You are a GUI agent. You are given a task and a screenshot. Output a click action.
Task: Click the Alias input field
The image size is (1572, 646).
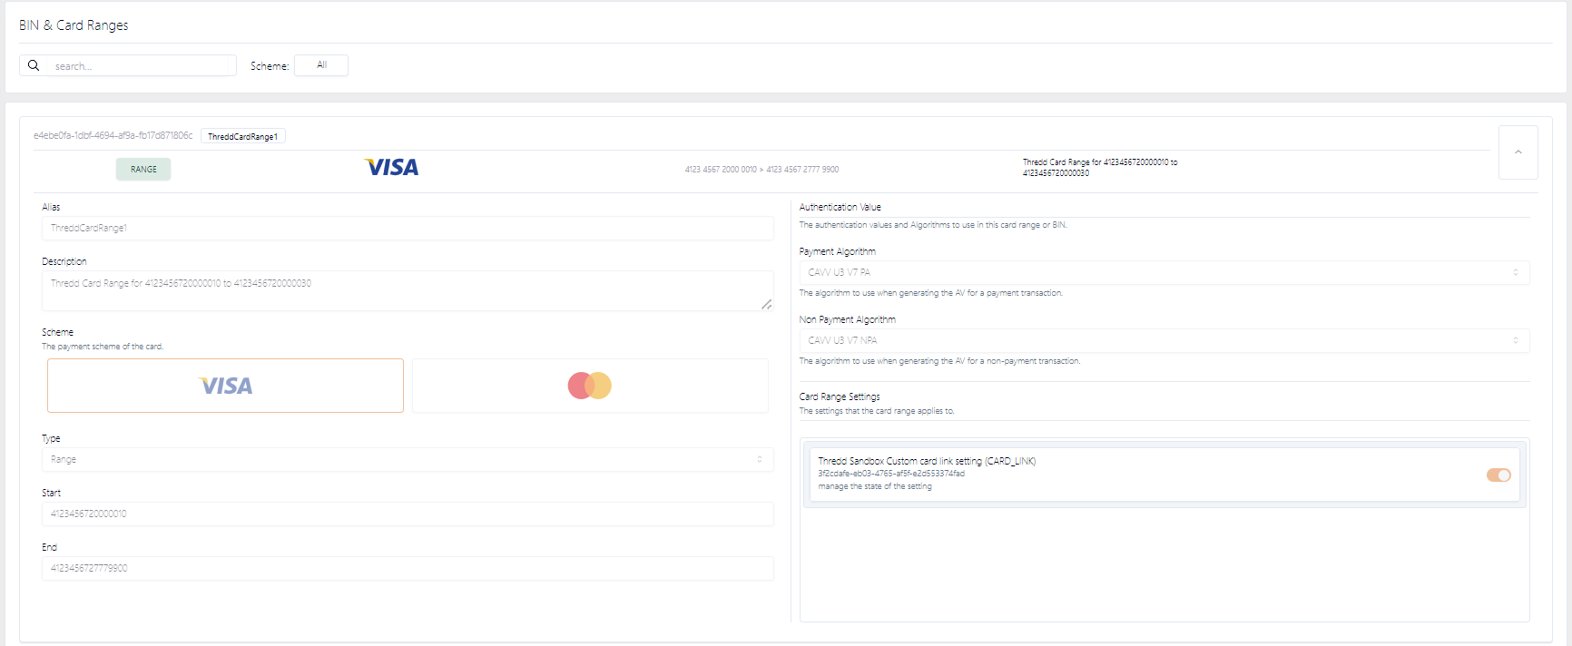click(408, 228)
